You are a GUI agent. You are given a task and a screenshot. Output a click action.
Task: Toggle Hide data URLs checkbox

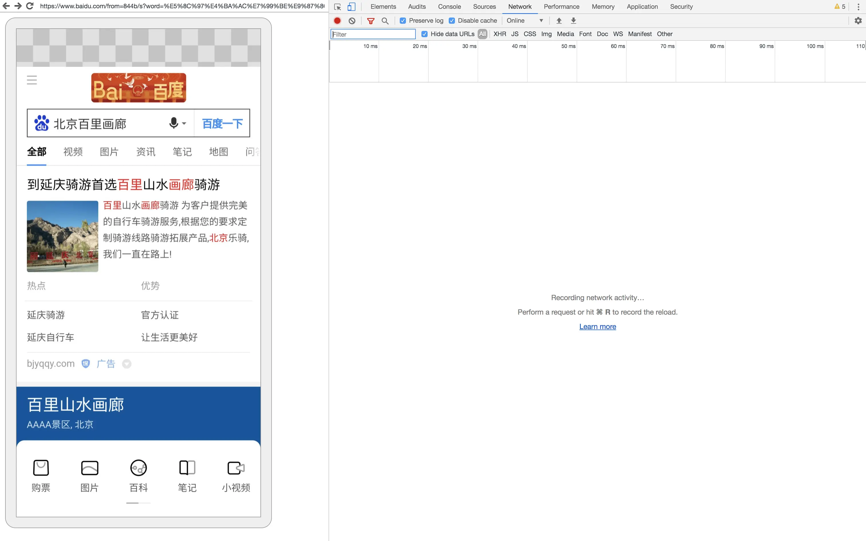click(x=424, y=34)
